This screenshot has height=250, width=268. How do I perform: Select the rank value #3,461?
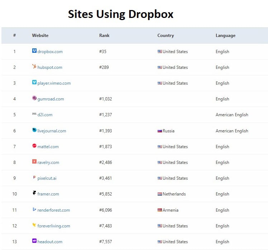(105, 178)
